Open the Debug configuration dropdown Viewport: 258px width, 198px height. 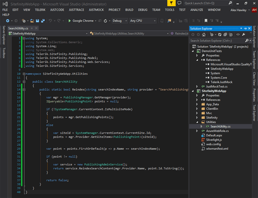pos(120,21)
